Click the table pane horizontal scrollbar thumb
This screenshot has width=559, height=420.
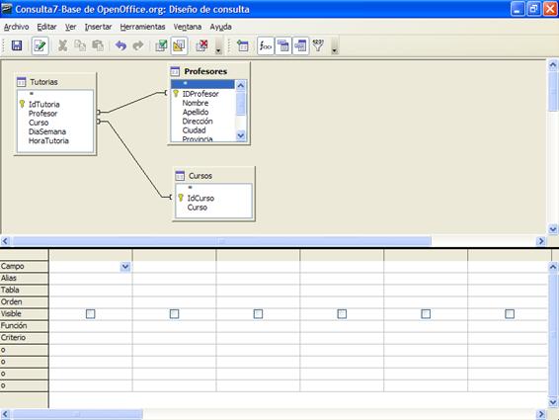coord(221,241)
